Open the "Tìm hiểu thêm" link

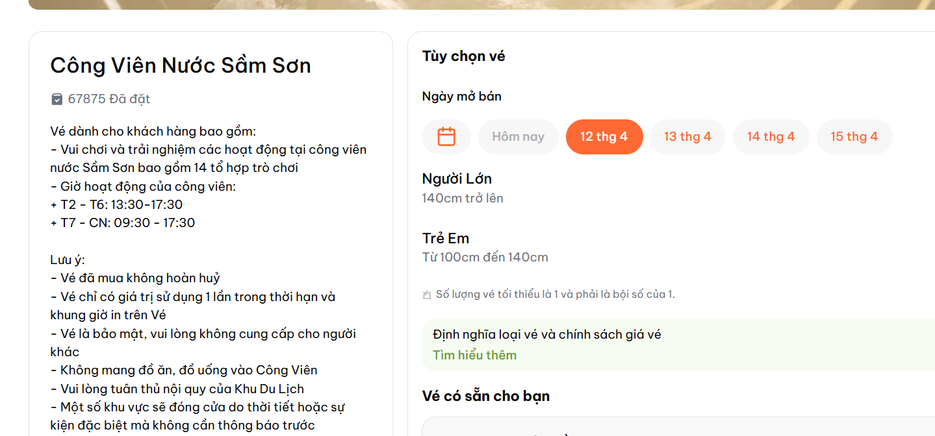point(475,355)
